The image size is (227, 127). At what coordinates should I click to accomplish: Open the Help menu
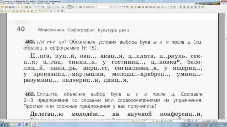53,4
